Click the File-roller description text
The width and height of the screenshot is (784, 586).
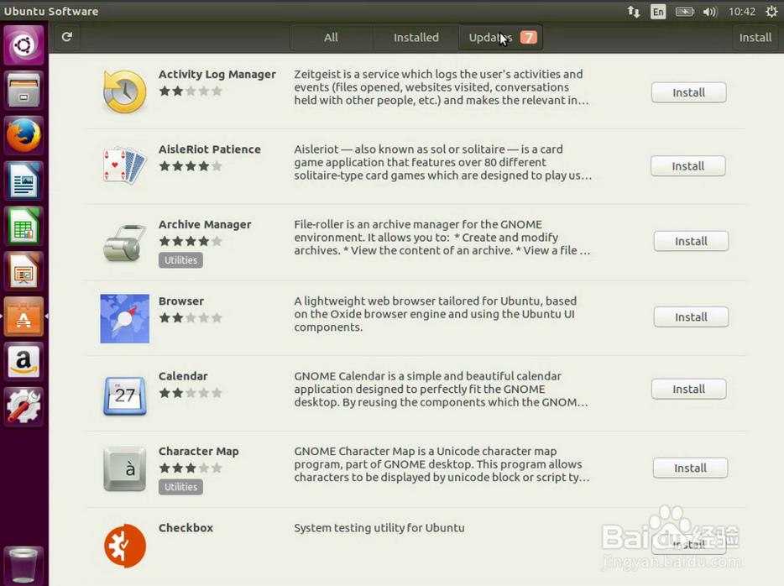pos(442,238)
